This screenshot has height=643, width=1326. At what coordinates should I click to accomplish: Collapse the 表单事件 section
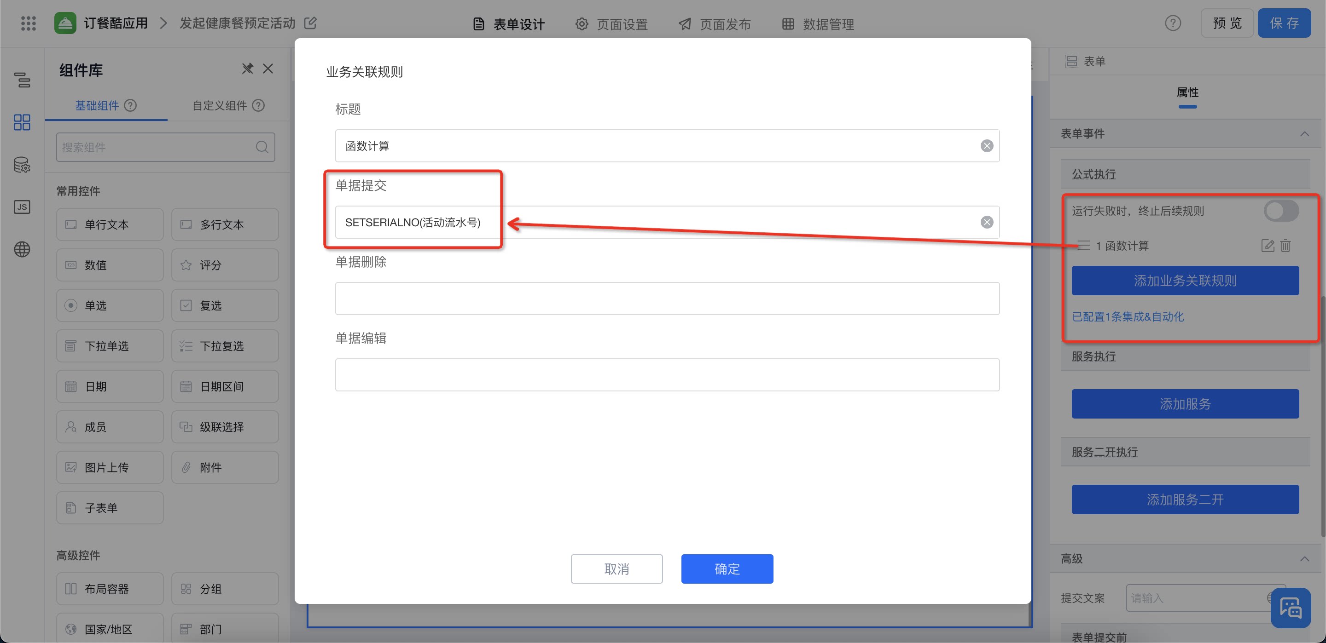coord(1304,134)
